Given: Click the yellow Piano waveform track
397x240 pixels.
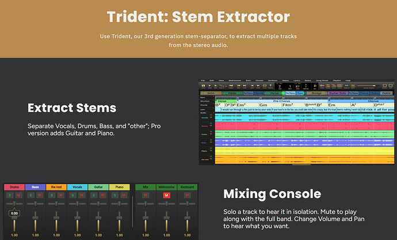Looking at the screenshot, I should 304,151.
